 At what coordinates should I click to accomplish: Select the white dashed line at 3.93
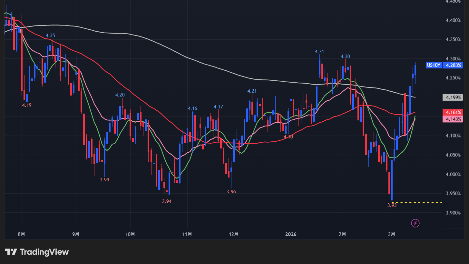(419, 202)
